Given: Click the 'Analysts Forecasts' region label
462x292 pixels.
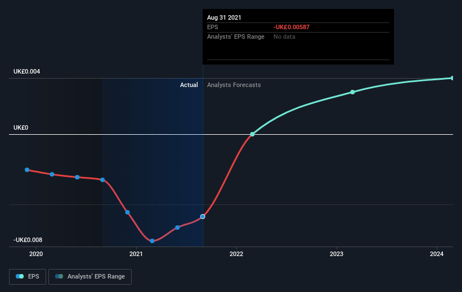Looking at the screenshot, I should point(234,85).
